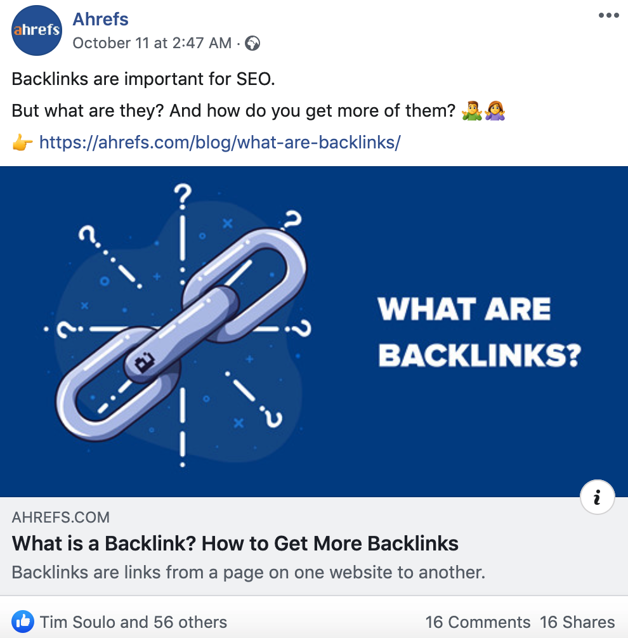This screenshot has height=638, width=628.
Task: Click the info icon on link preview
Action: click(x=597, y=497)
